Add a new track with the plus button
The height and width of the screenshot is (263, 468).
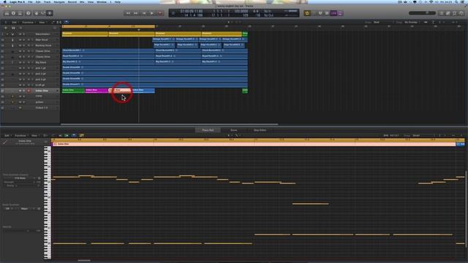6,28
